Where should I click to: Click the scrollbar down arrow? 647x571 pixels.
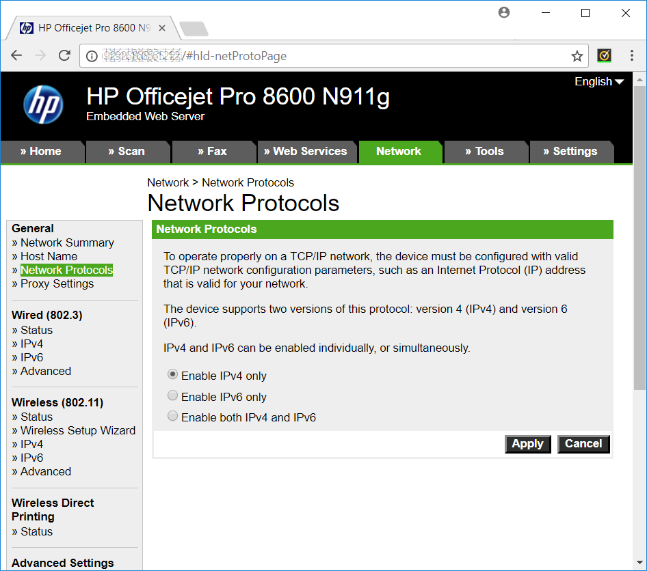click(639, 562)
